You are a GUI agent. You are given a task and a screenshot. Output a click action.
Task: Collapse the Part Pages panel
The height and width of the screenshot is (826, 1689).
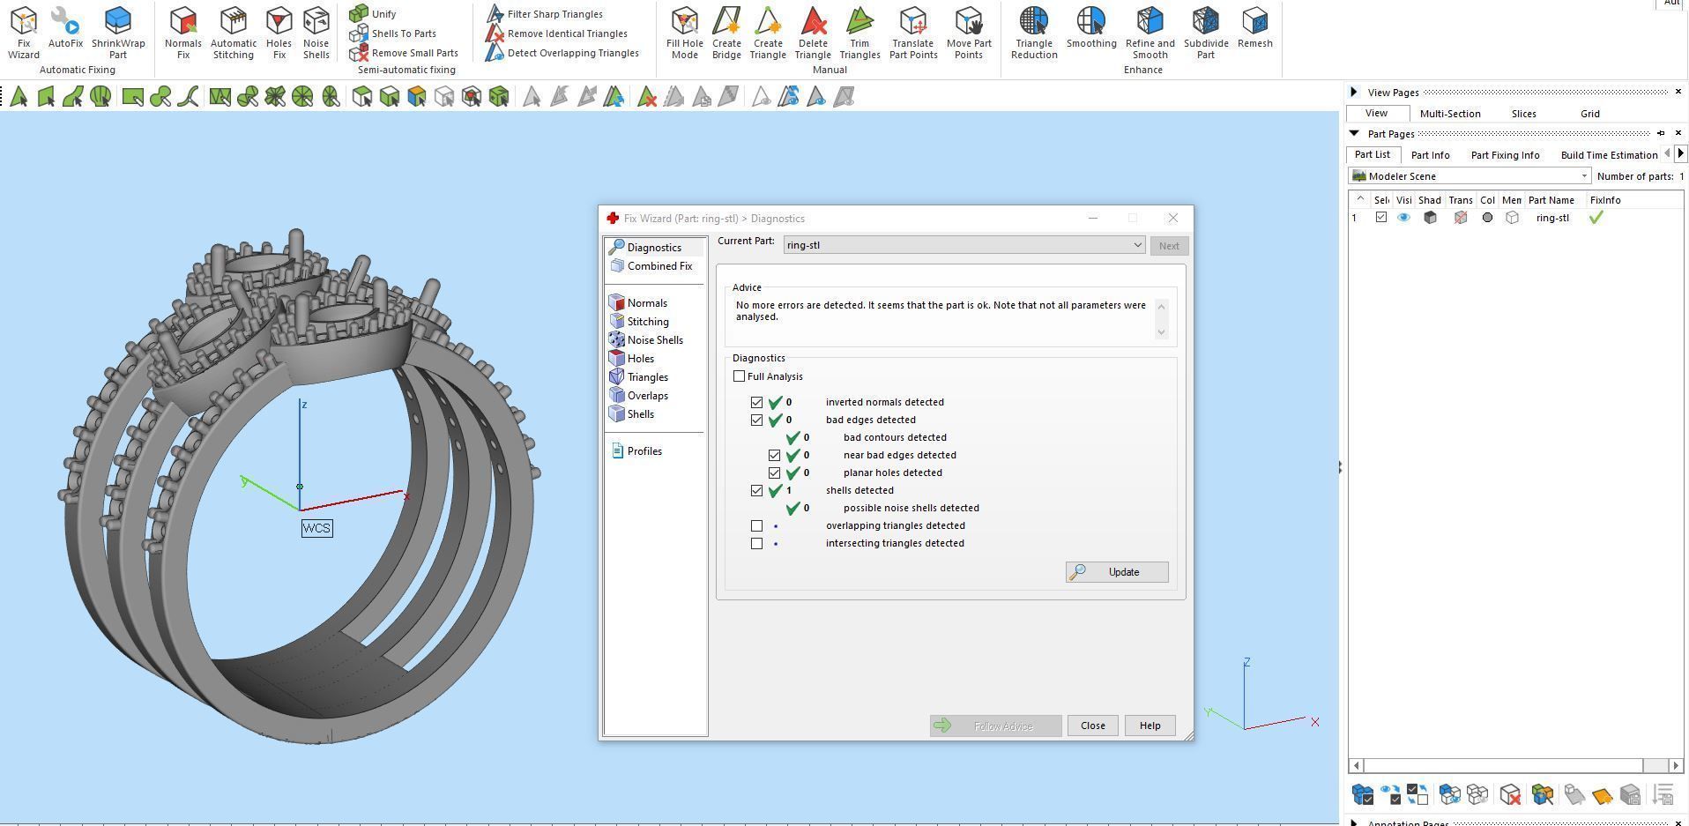(1354, 134)
